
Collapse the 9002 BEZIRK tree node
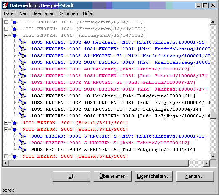tap(6, 129)
